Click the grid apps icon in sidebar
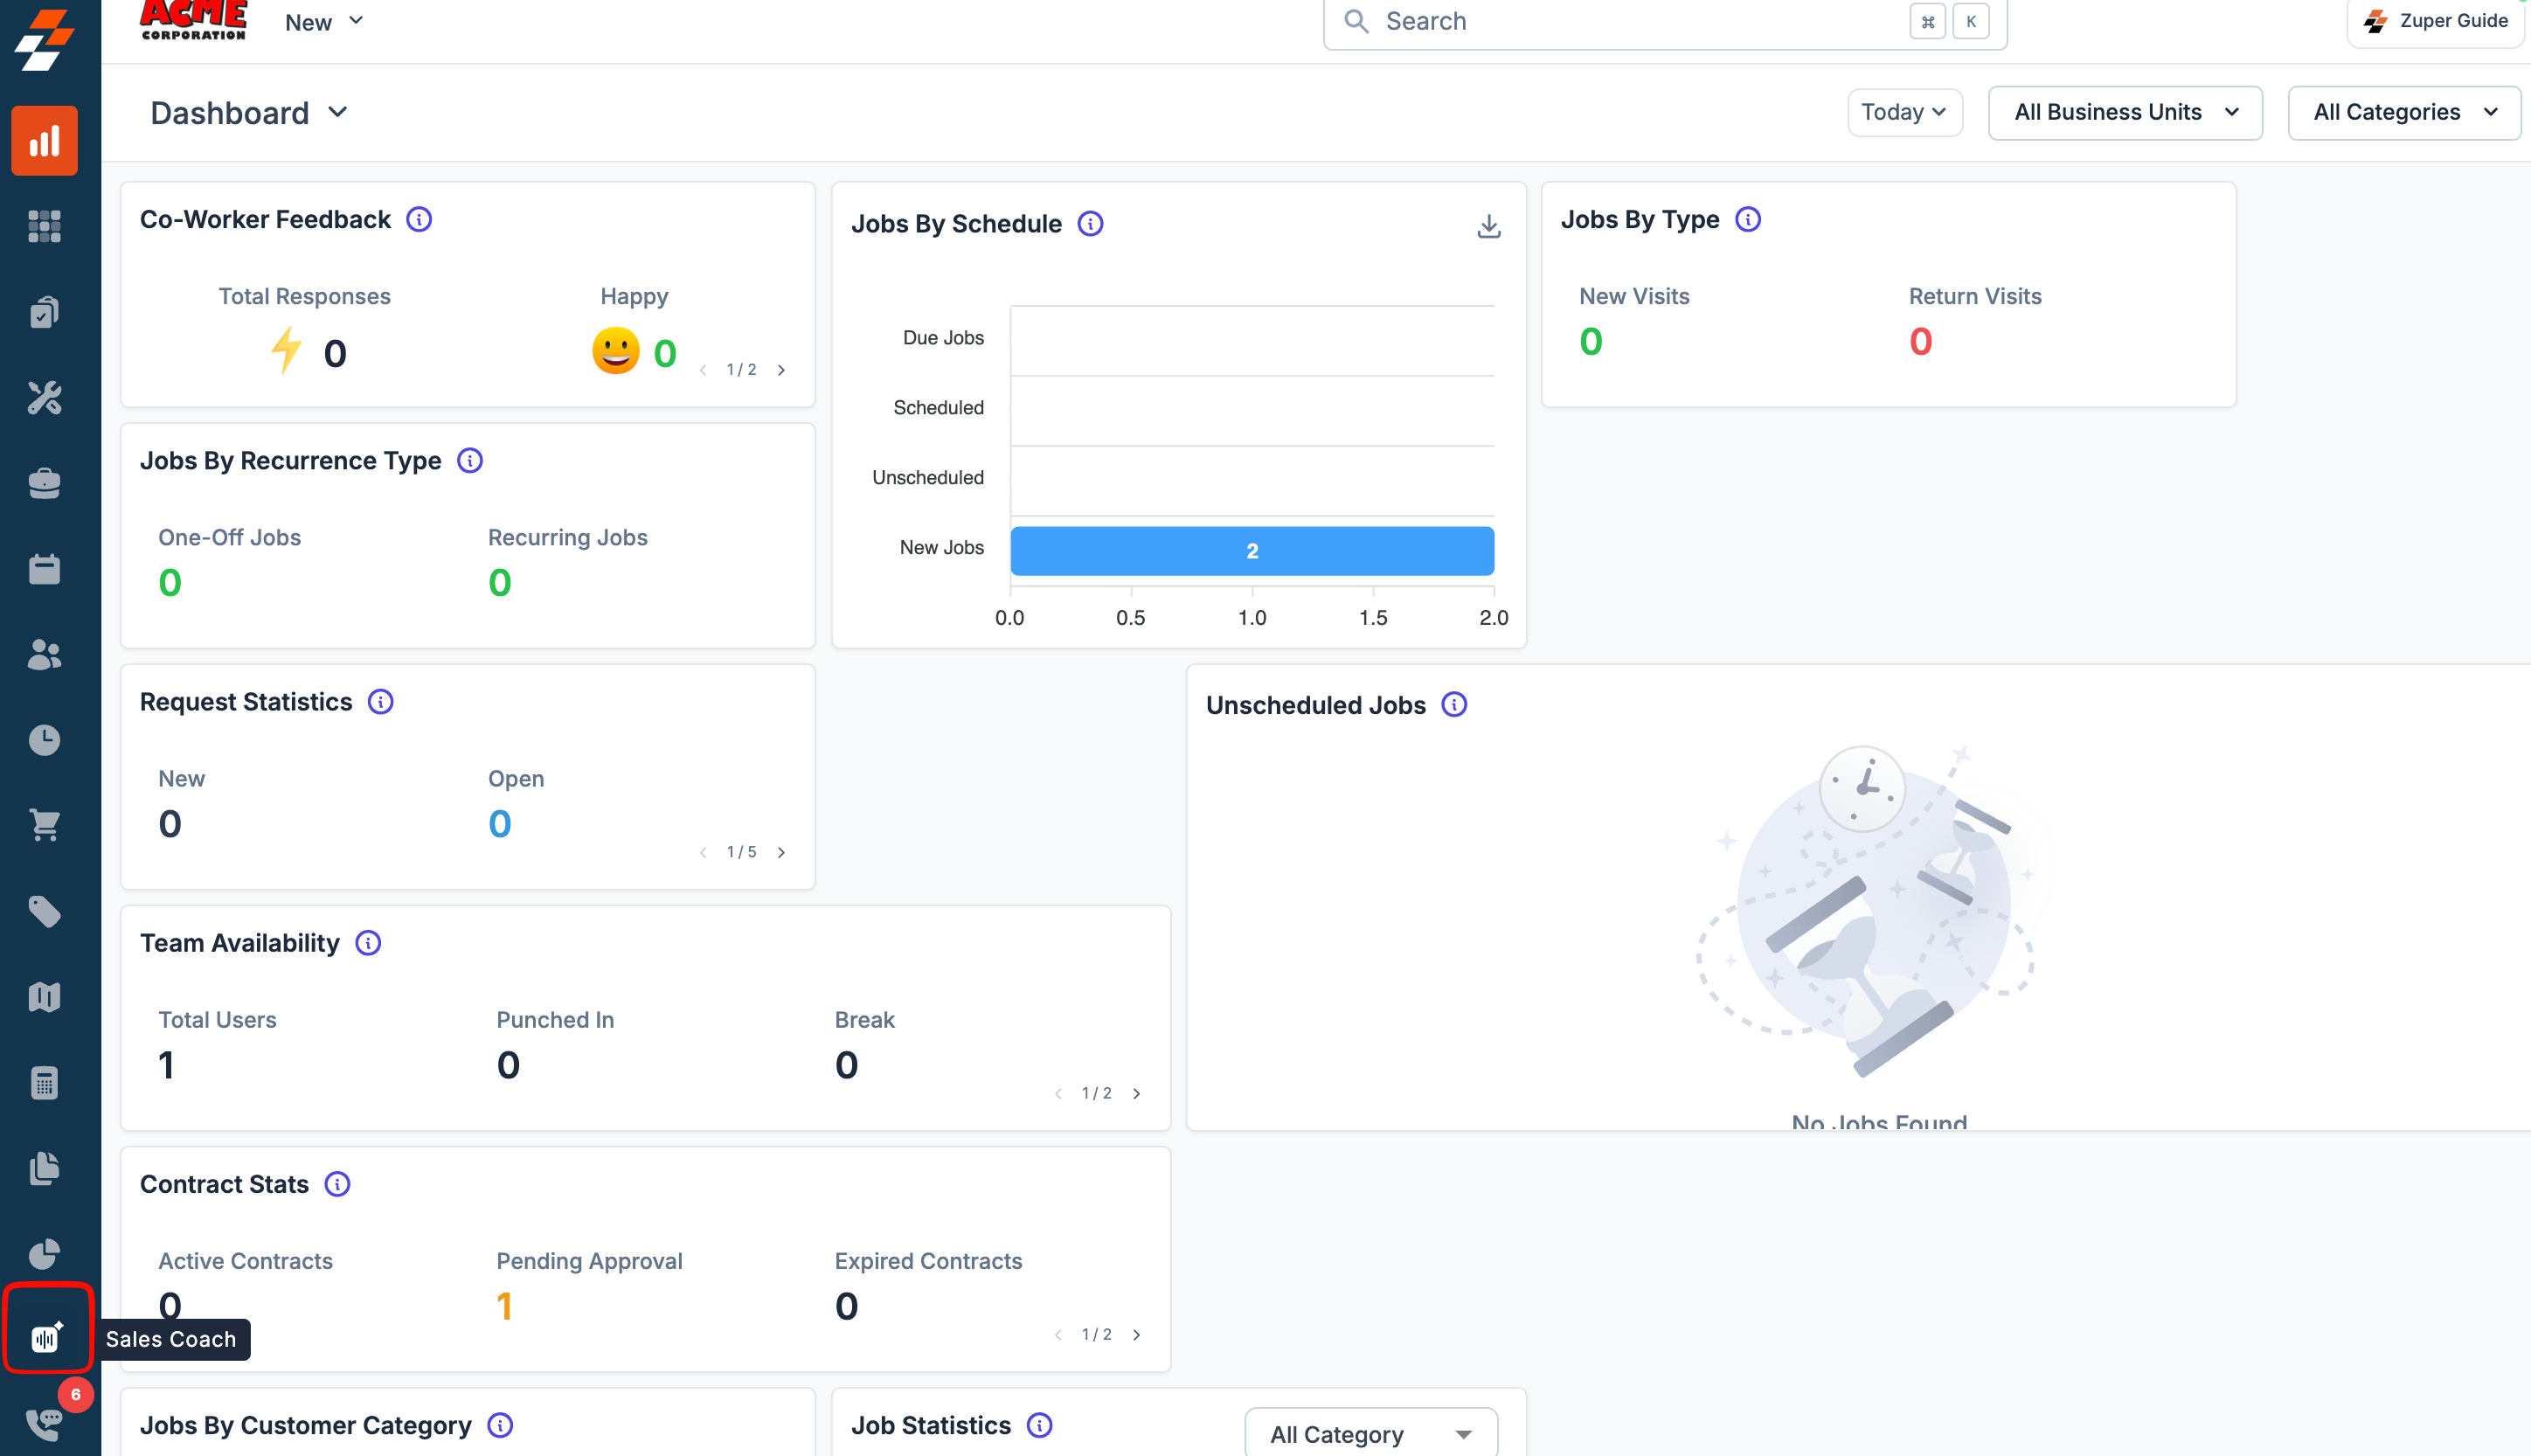The width and height of the screenshot is (2531, 1456). [44, 226]
